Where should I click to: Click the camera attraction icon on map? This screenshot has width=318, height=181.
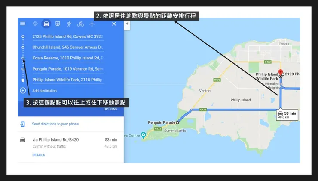click(x=144, y=134)
